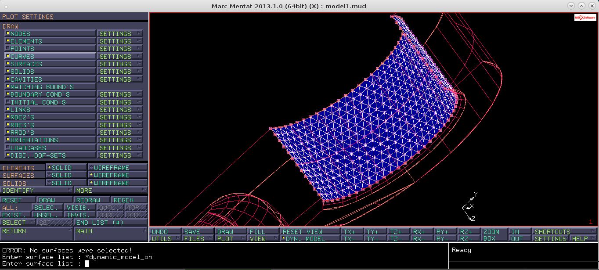Open the FILES menu

(x=198, y=239)
